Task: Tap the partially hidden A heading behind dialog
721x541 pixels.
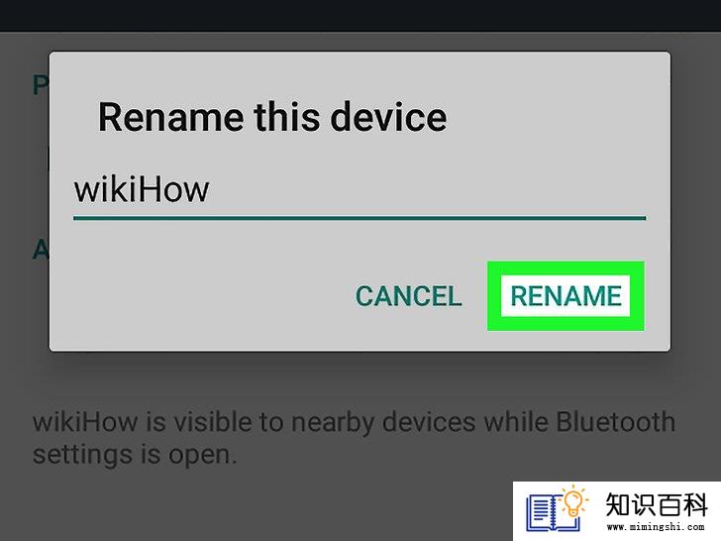Action: point(41,251)
